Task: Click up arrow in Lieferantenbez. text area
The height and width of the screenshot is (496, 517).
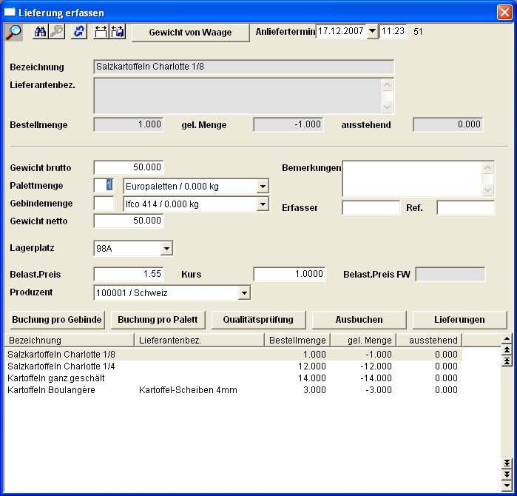Action: click(387, 85)
